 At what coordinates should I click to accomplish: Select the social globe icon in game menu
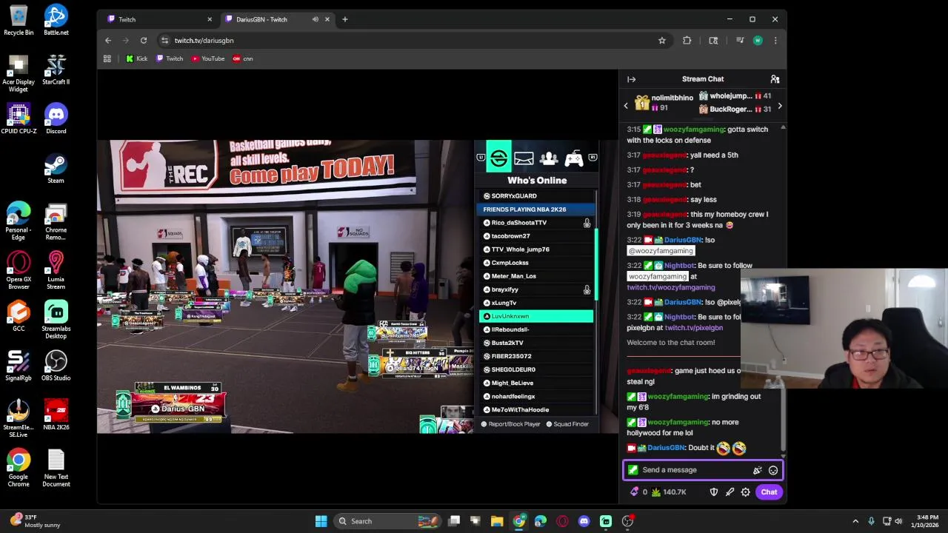(x=499, y=158)
